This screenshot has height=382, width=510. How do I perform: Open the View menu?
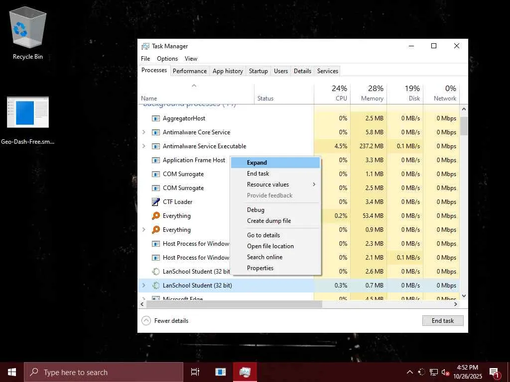point(191,59)
